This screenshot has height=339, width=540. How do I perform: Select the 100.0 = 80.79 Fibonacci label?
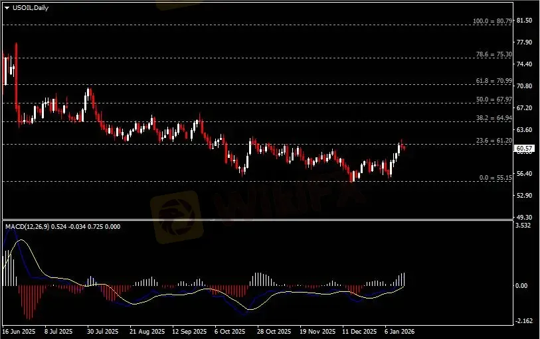492,21
